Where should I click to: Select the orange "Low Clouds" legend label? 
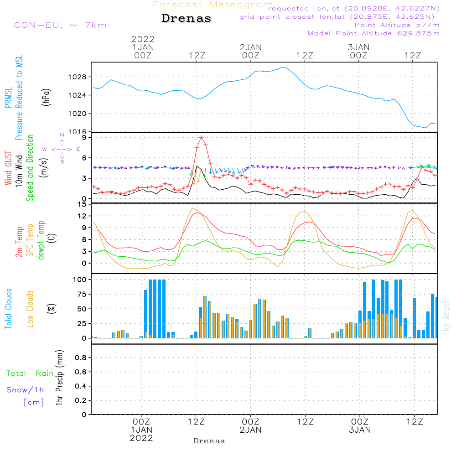[x=30, y=309]
